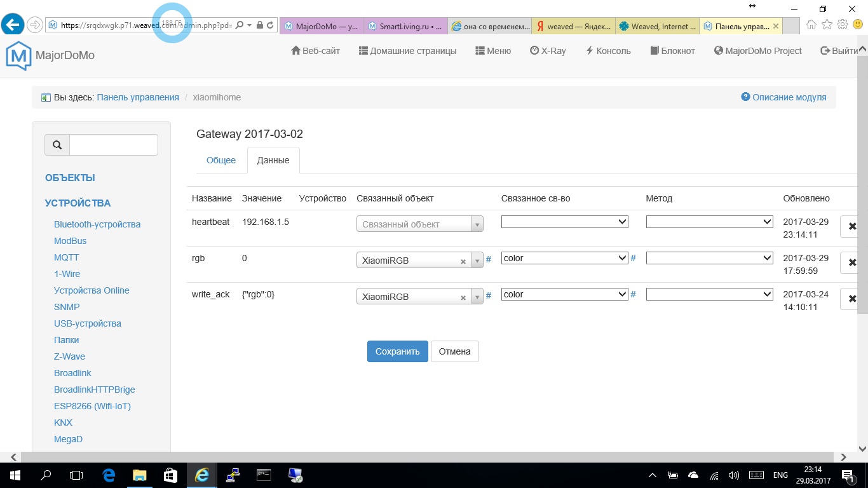Click the Gateway 2017-03-02 heading
The image size is (868, 488).
250,134
